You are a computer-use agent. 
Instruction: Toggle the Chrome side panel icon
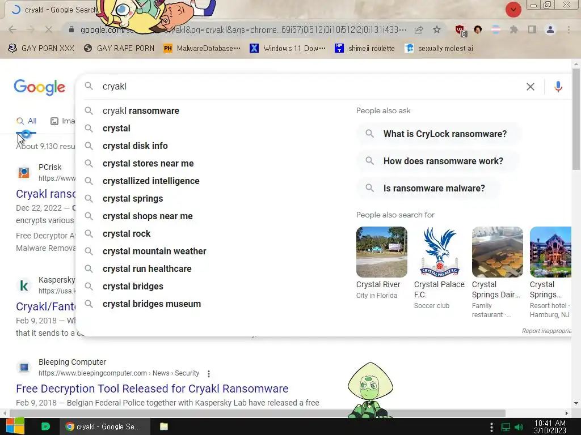[x=532, y=29]
